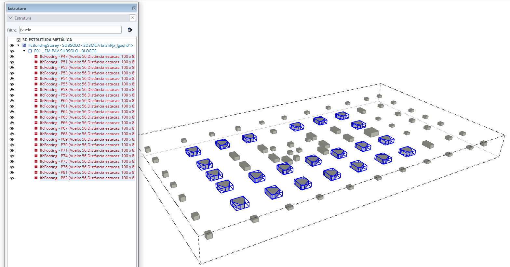
Task: Hide IfcFooting P52 with eye icon
Action: coord(12,68)
